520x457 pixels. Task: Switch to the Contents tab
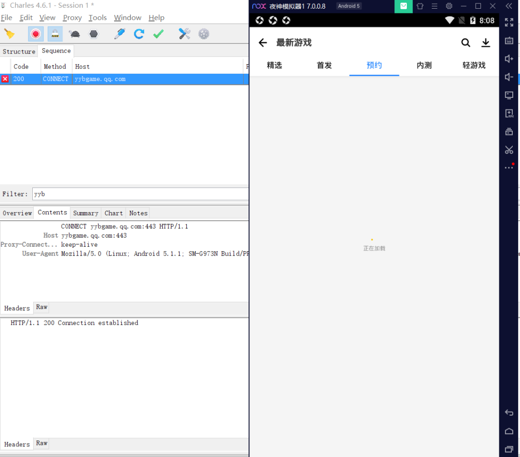(52, 213)
